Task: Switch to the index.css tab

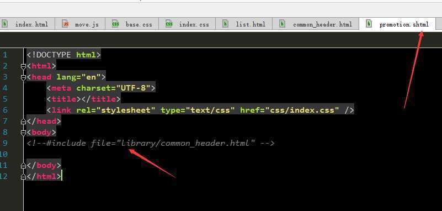Action: click(x=187, y=24)
